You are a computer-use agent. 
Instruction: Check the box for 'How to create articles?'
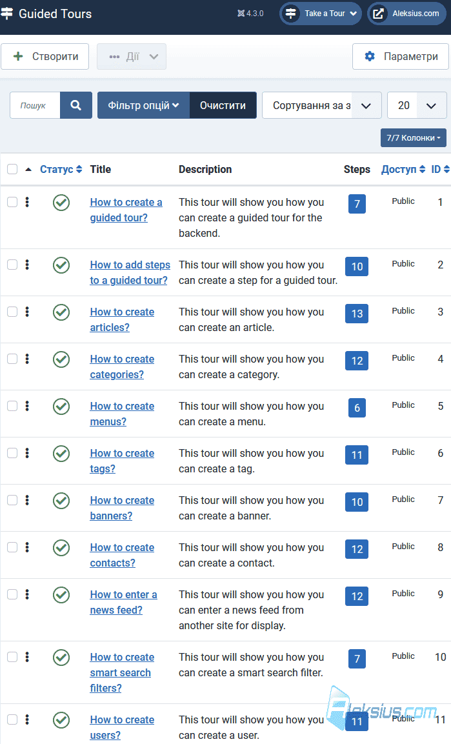pyautogui.click(x=12, y=312)
